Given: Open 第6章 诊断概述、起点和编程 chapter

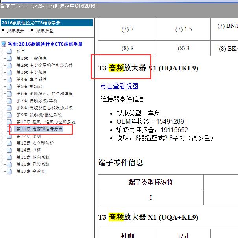Looking at the screenshot, I should pyautogui.click(x=44, y=93).
